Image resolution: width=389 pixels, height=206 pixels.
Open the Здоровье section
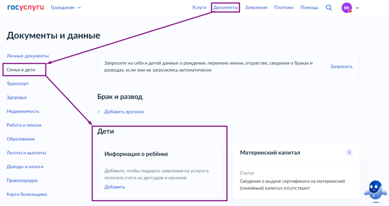coord(16,98)
